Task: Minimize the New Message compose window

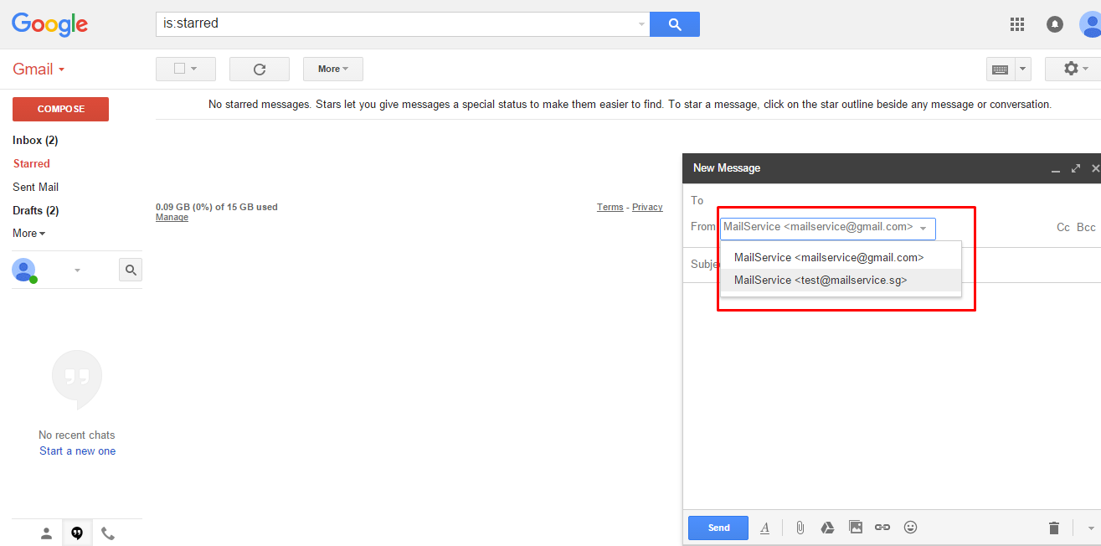Action: 1056,169
